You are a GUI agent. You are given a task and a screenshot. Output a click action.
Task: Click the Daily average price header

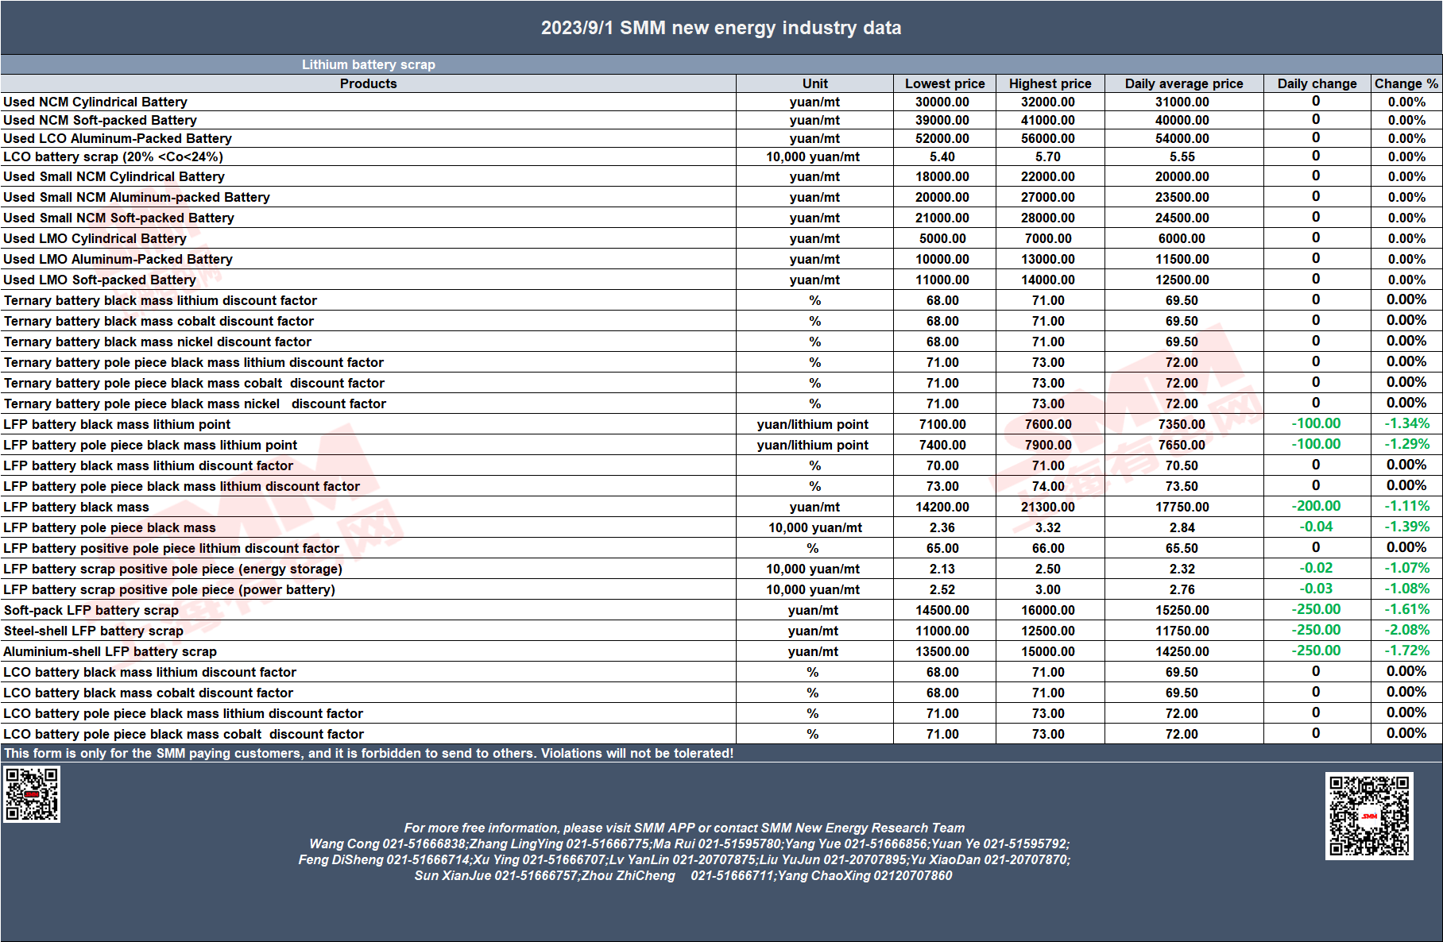(x=1184, y=83)
